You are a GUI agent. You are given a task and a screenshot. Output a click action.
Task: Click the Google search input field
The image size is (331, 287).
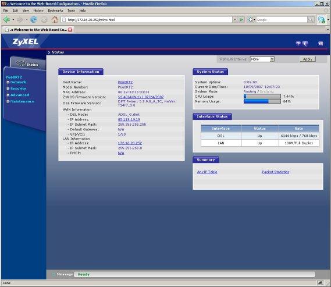[282, 20]
